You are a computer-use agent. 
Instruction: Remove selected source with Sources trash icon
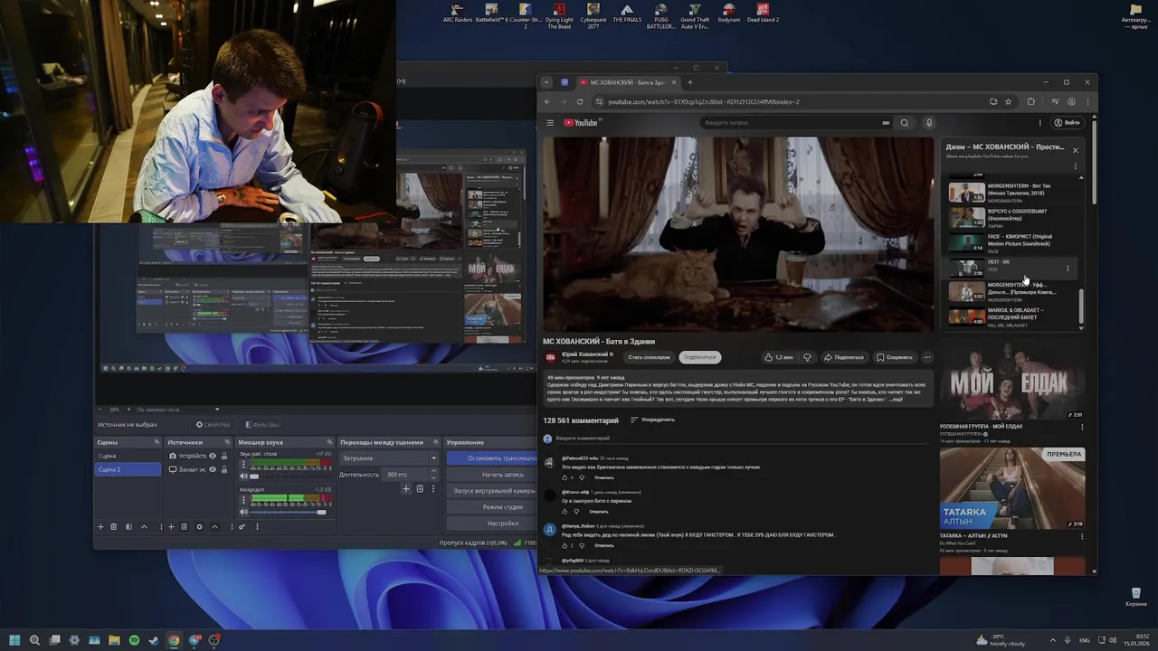tap(185, 527)
